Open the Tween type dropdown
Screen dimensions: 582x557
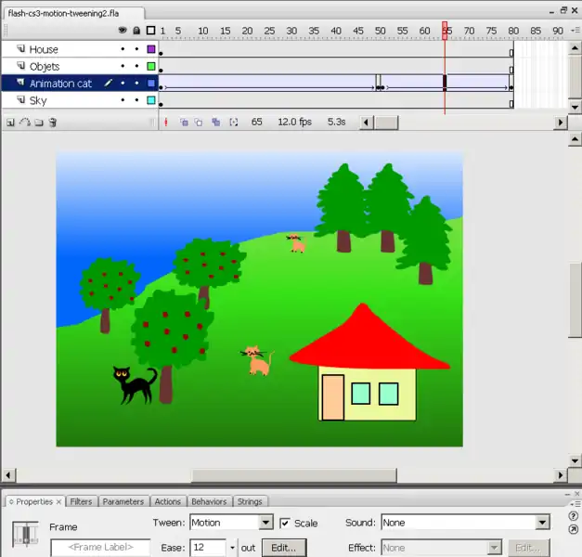coord(265,524)
